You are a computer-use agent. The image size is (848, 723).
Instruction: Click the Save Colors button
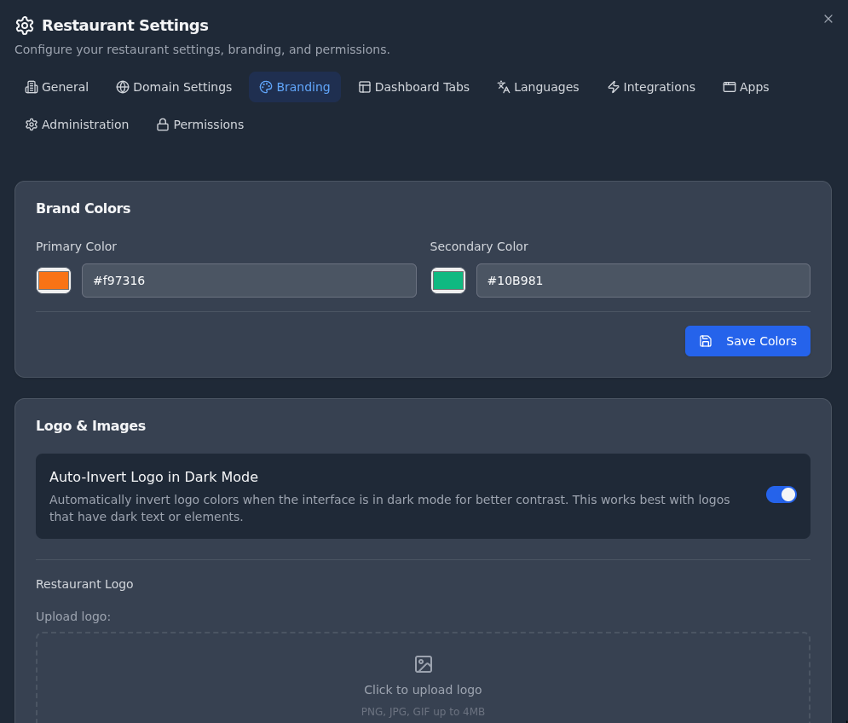point(747,341)
